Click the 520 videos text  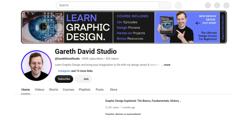112,59
